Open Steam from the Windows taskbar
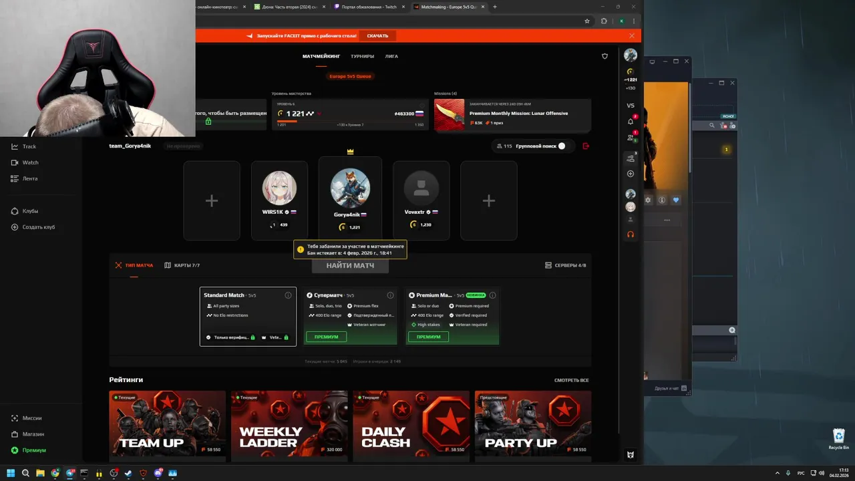This screenshot has width=855, height=481. point(128,473)
